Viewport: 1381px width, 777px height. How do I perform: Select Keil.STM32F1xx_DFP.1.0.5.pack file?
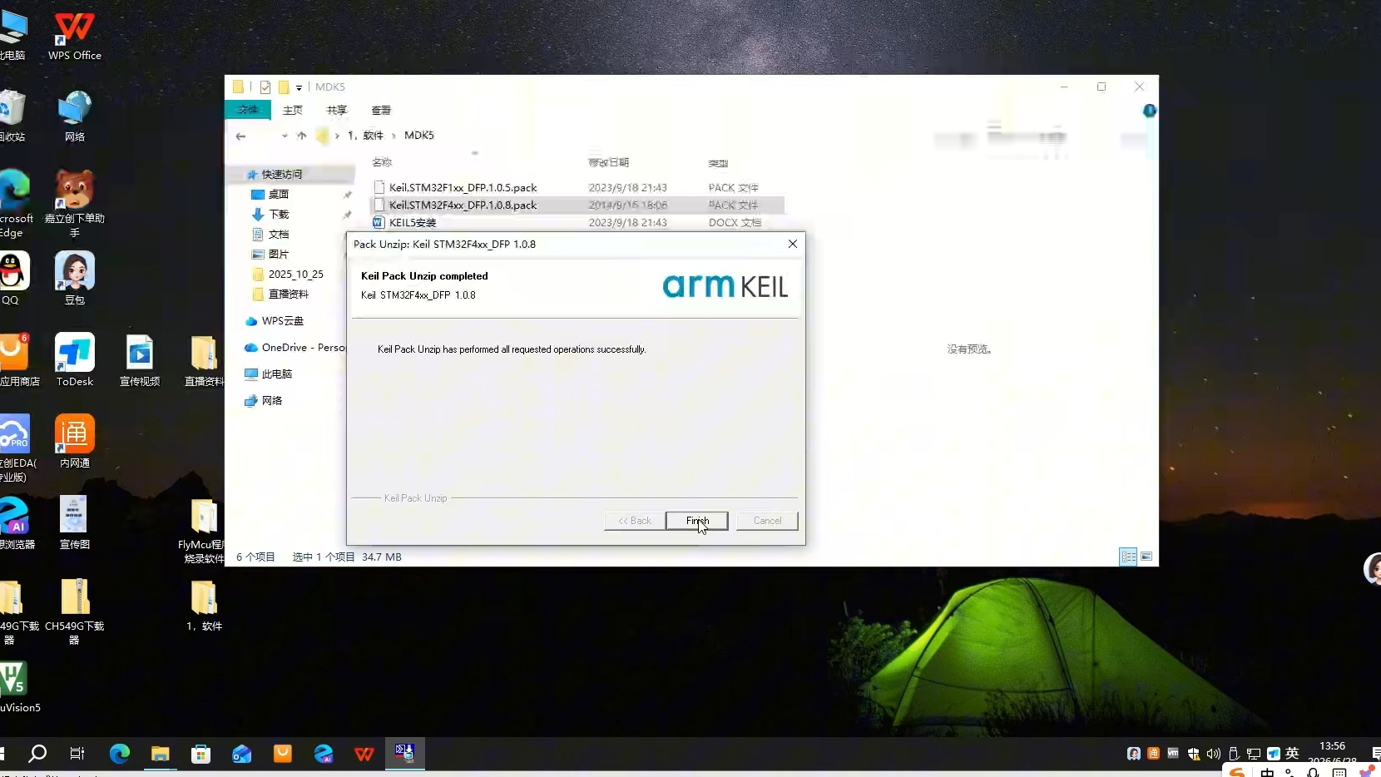point(463,187)
